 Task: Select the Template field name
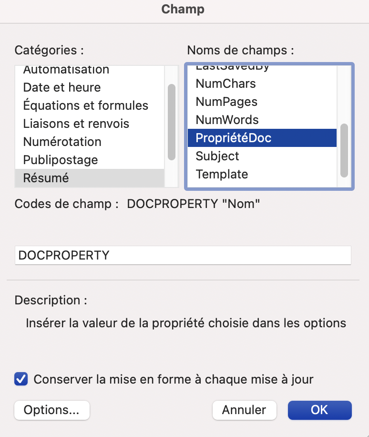click(x=222, y=174)
